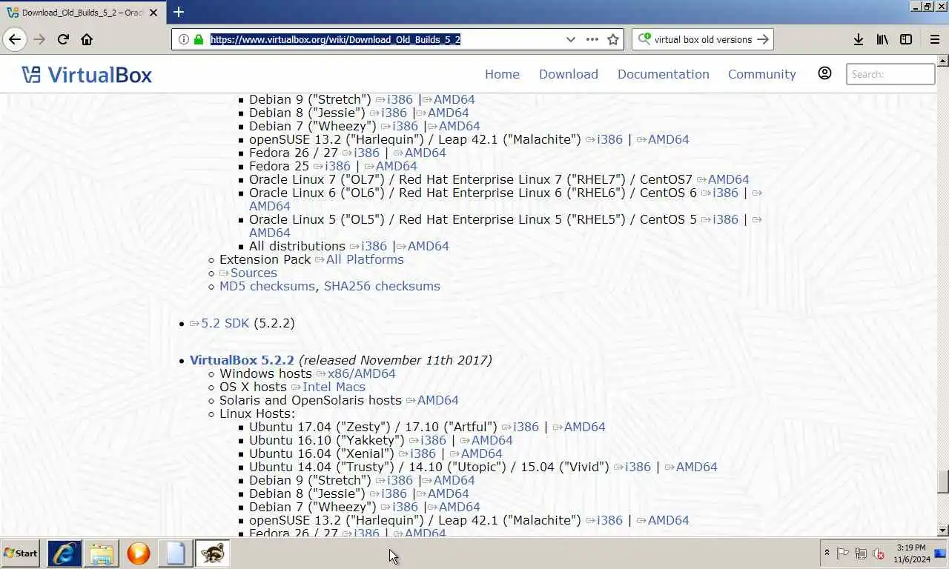Click the forward navigation arrow

pyautogui.click(x=39, y=39)
